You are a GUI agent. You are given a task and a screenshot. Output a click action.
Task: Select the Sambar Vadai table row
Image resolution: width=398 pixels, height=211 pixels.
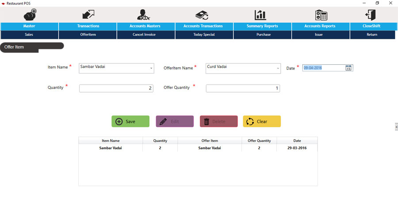point(198,148)
